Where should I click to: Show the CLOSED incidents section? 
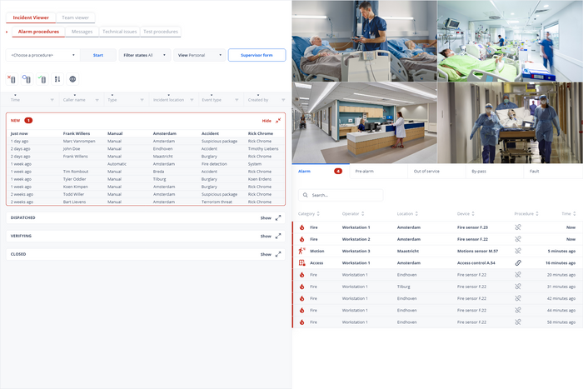(x=267, y=254)
